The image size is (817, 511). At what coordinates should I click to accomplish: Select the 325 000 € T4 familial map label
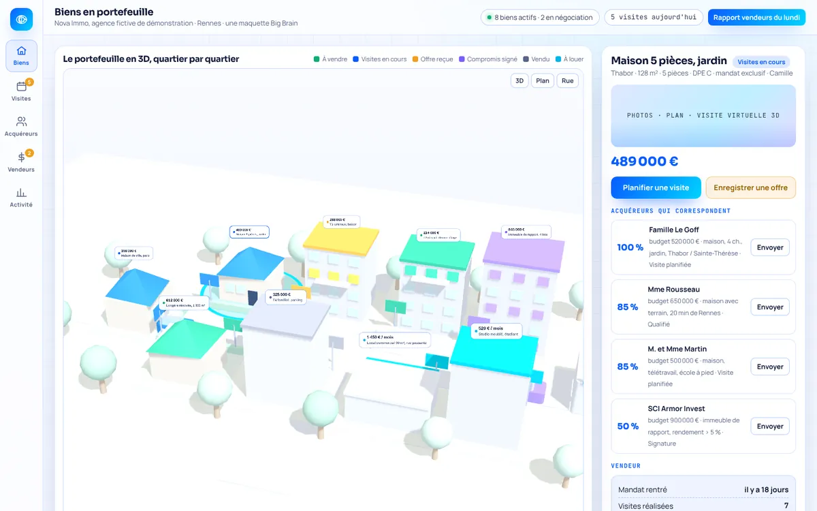285,297
